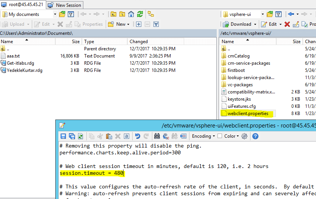Click the editor Help question mark icon
The width and height of the screenshot is (316, 199).
[255, 136]
